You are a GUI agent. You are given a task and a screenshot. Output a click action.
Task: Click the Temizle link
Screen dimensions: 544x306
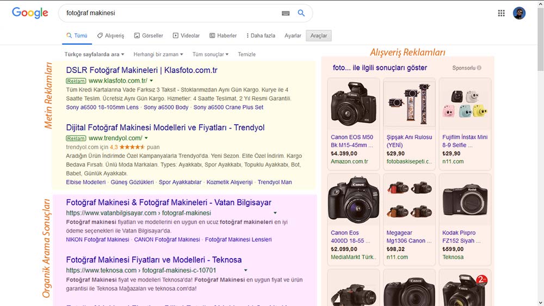pos(246,54)
